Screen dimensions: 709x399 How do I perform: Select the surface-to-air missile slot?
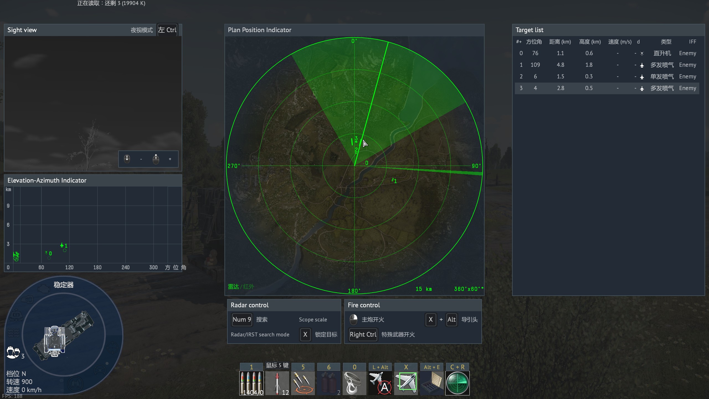(x=277, y=383)
